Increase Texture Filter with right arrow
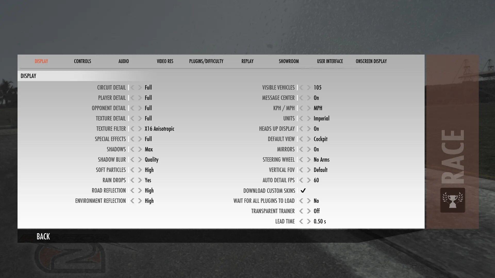 point(140,129)
